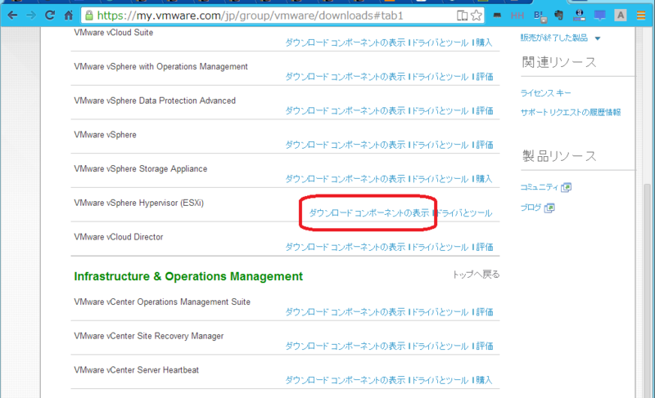The width and height of the screenshot is (655, 398).
Task: Click the 関連リソース sidebar heading
Action: pos(559,62)
